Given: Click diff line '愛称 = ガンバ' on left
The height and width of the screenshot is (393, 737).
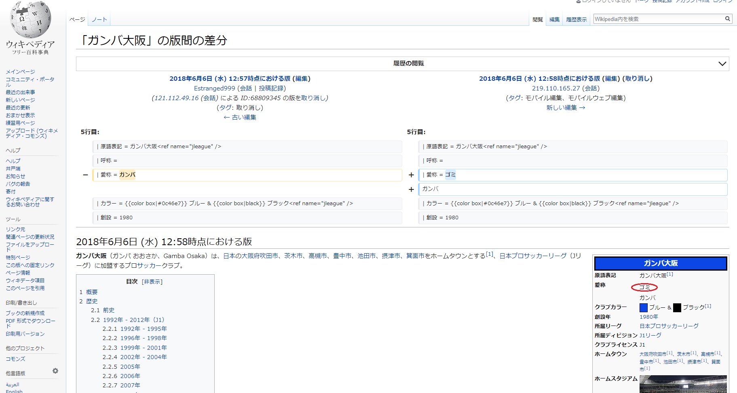Looking at the screenshot, I should tap(247, 175).
